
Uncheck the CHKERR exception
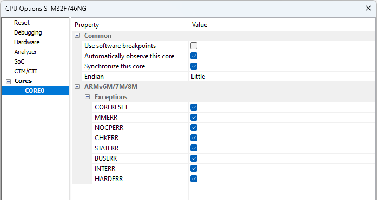194,138
